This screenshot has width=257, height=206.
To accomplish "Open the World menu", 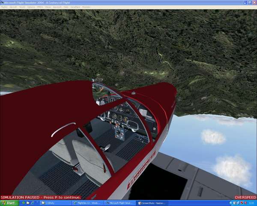I will pos(22,7).
